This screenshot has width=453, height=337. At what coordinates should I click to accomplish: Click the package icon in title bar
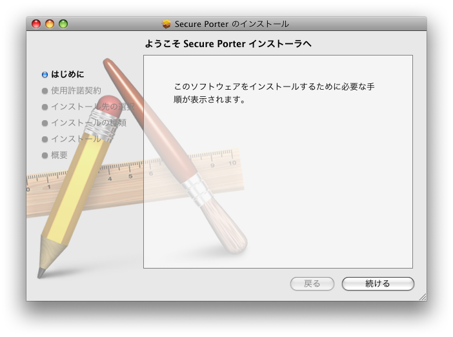click(166, 24)
